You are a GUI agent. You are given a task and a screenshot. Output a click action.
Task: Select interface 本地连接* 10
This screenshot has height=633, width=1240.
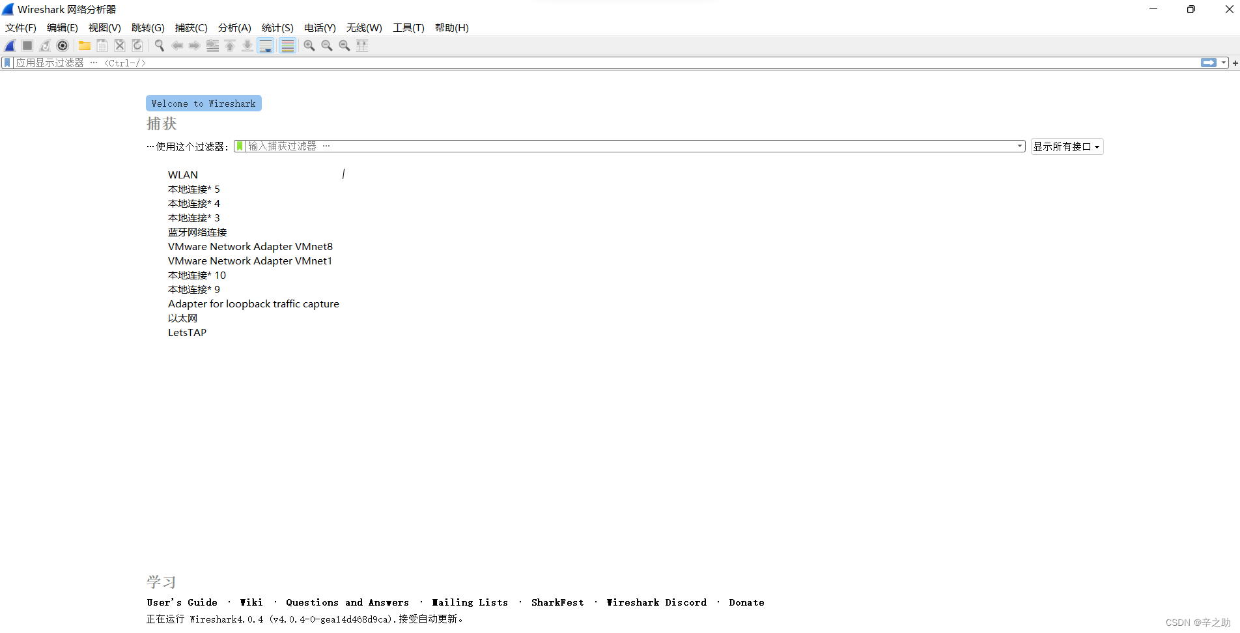click(197, 275)
